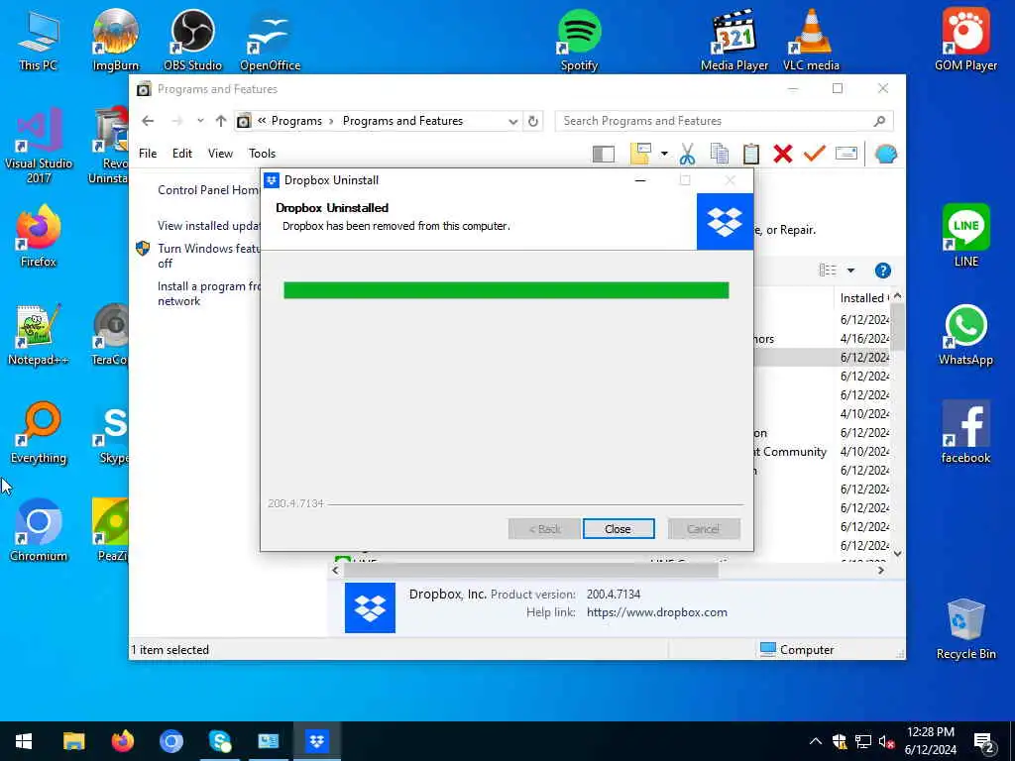Click the blue globe toolbar icon

885,154
